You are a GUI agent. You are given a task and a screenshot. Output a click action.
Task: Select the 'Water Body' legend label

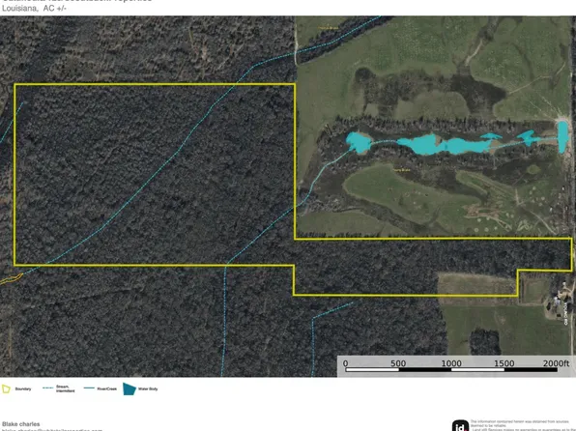click(x=148, y=388)
